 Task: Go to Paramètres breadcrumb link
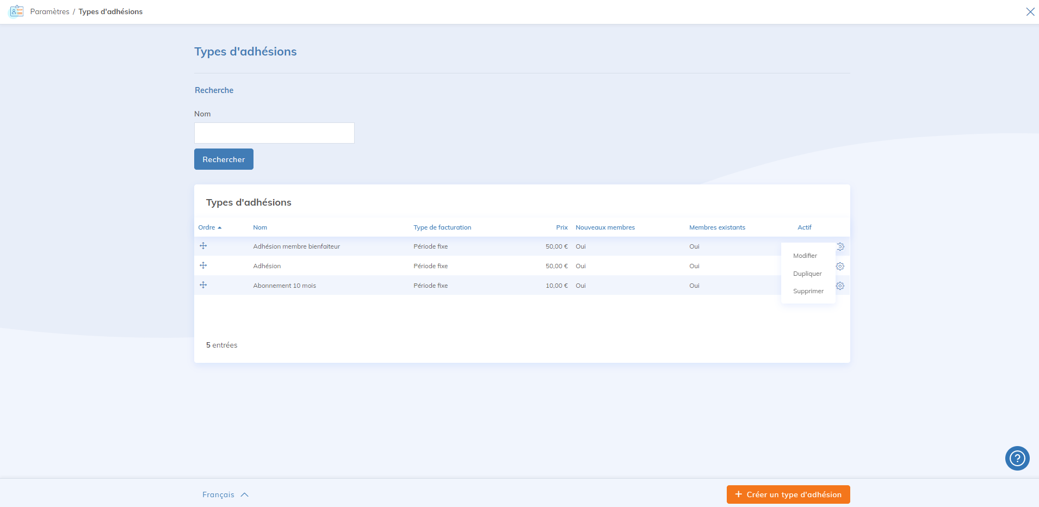(x=50, y=11)
